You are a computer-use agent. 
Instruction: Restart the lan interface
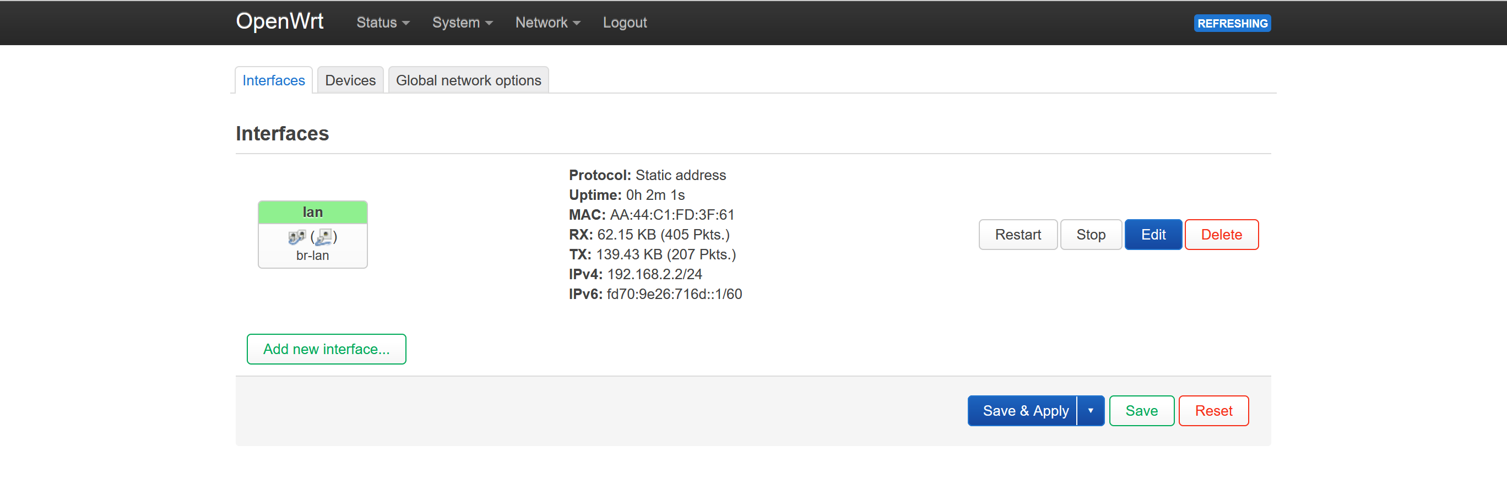click(1017, 235)
